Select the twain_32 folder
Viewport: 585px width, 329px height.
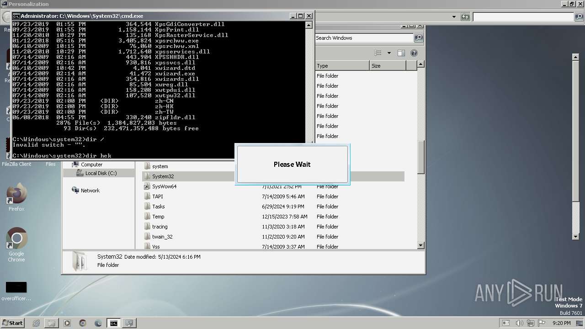158,237
